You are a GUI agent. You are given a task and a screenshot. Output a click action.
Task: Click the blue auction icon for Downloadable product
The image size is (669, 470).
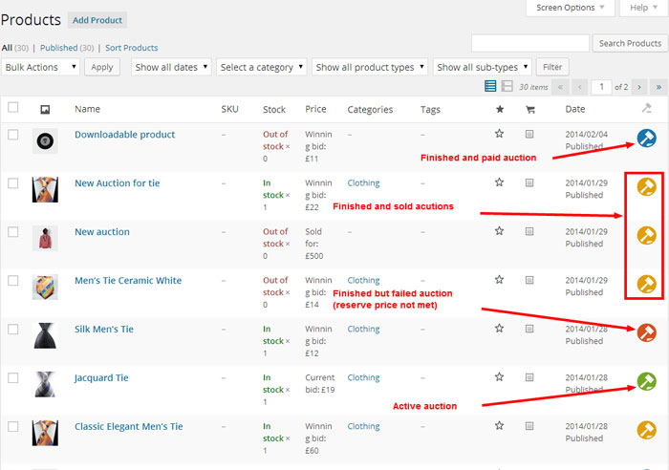646,139
